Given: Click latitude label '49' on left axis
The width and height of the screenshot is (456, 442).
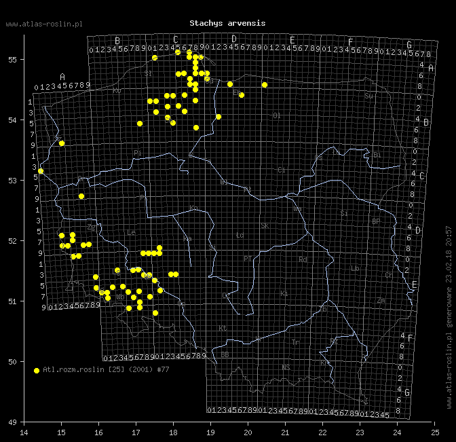Looking at the screenshot, I should [12, 422].
